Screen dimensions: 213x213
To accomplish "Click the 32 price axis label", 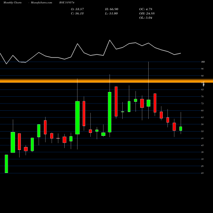I will pyautogui.click(x=202, y=159).
